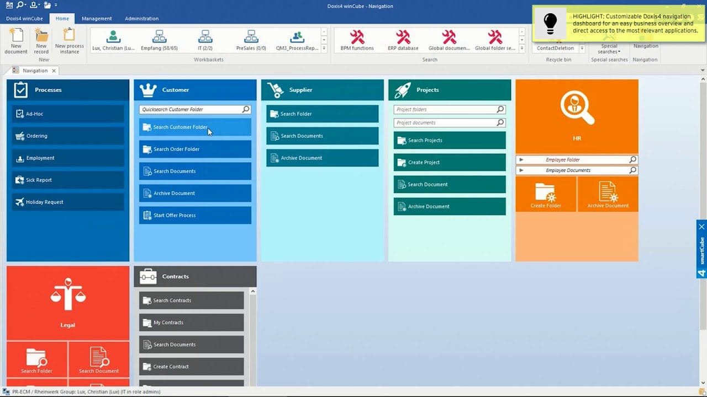The image size is (707, 397).
Task: Run the Project folders search magnifier
Action: (500, 109)
